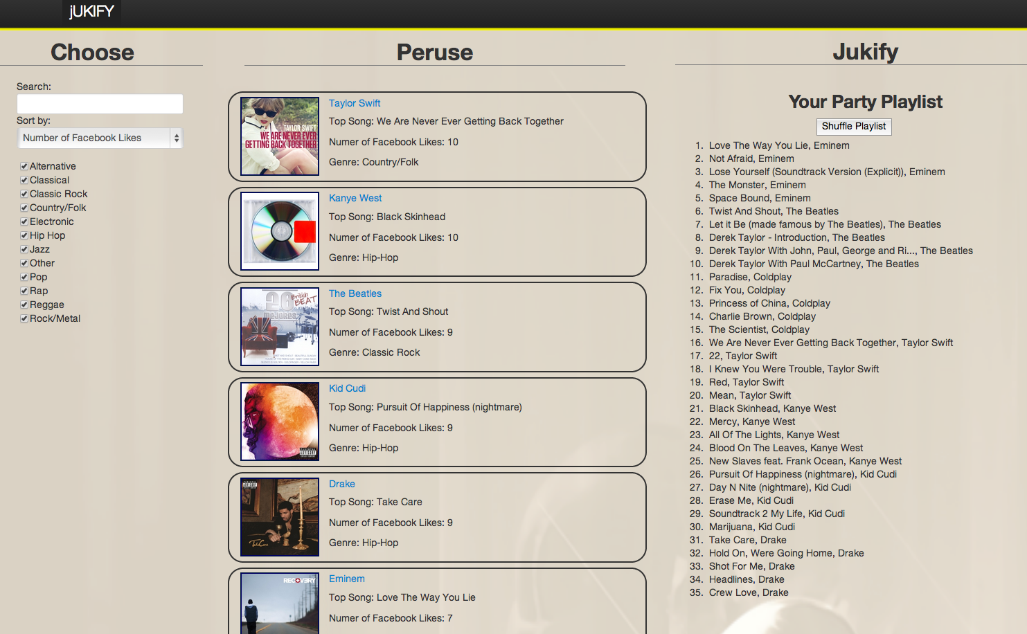Uncheck the Alternative genre checkbox
The height and width of the screenshot is (634, 1027).
point(24,166)
